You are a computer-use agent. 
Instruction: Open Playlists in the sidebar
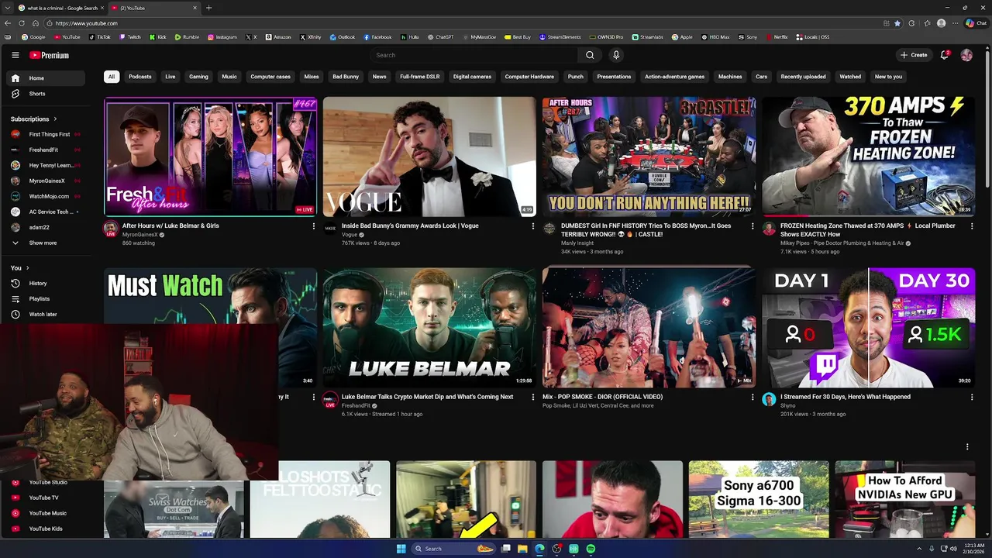[x=46, y=298]
